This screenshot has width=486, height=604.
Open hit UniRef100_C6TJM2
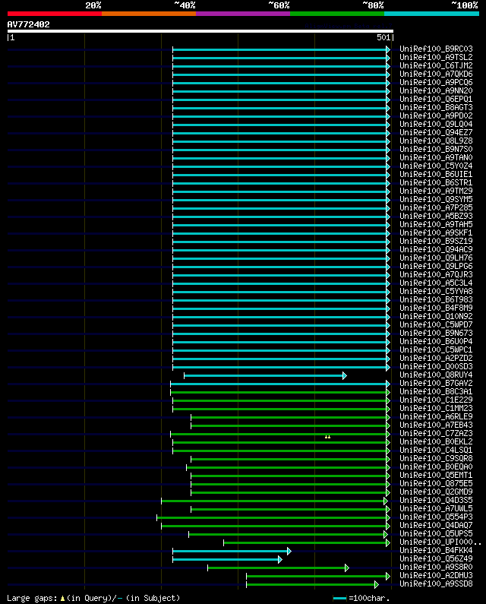point(436,65)
